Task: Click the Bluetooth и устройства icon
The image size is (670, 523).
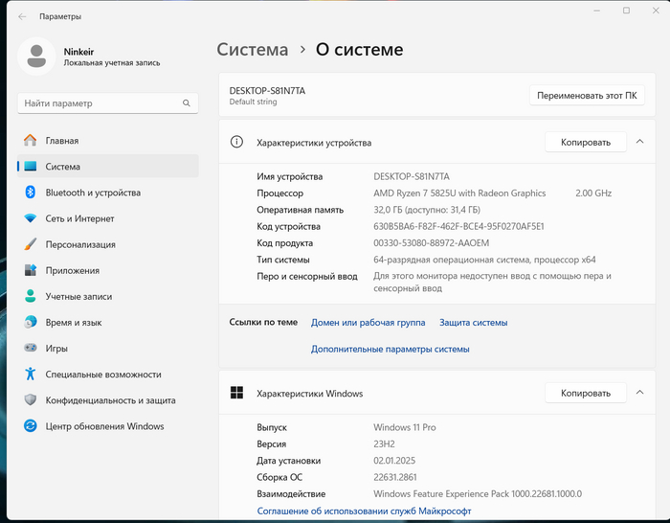Action: click(31, 193)
